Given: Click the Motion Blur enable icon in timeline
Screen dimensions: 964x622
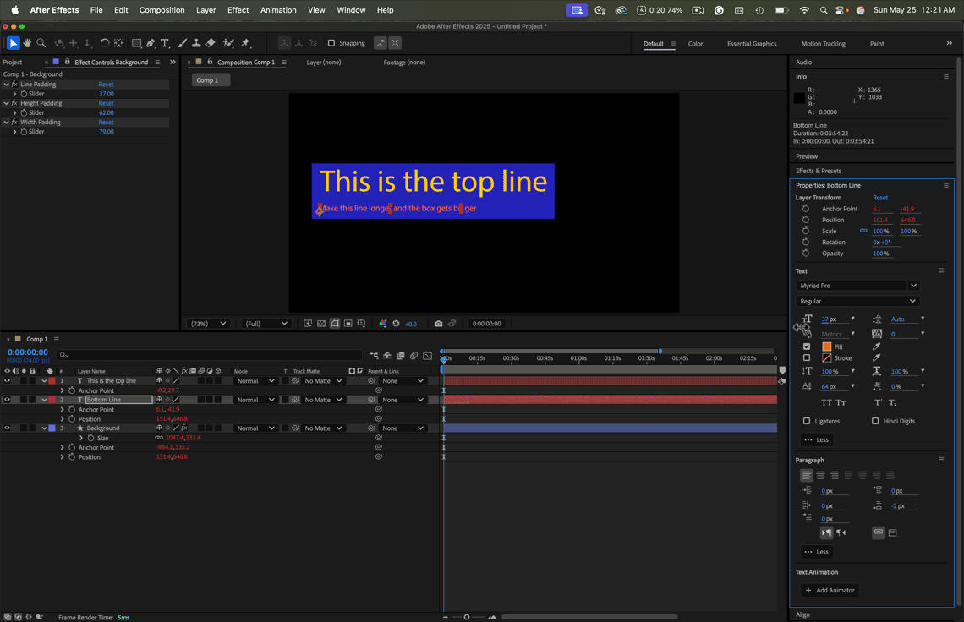Looking at the screenshot, I should point(414,355).
